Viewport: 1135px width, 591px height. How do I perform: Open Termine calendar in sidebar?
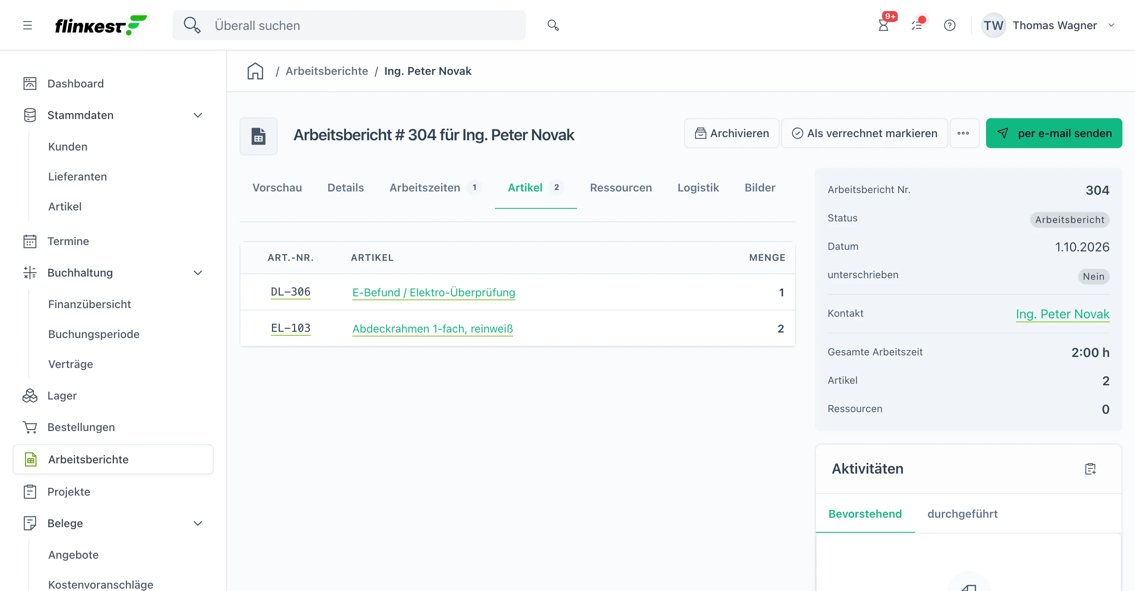coord(68,241)
